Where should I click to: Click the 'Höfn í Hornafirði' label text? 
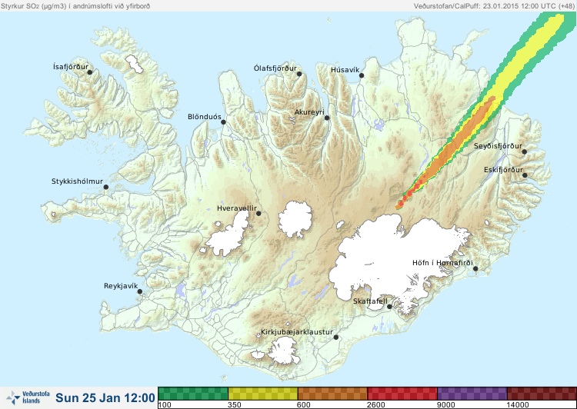pos(442,263)
